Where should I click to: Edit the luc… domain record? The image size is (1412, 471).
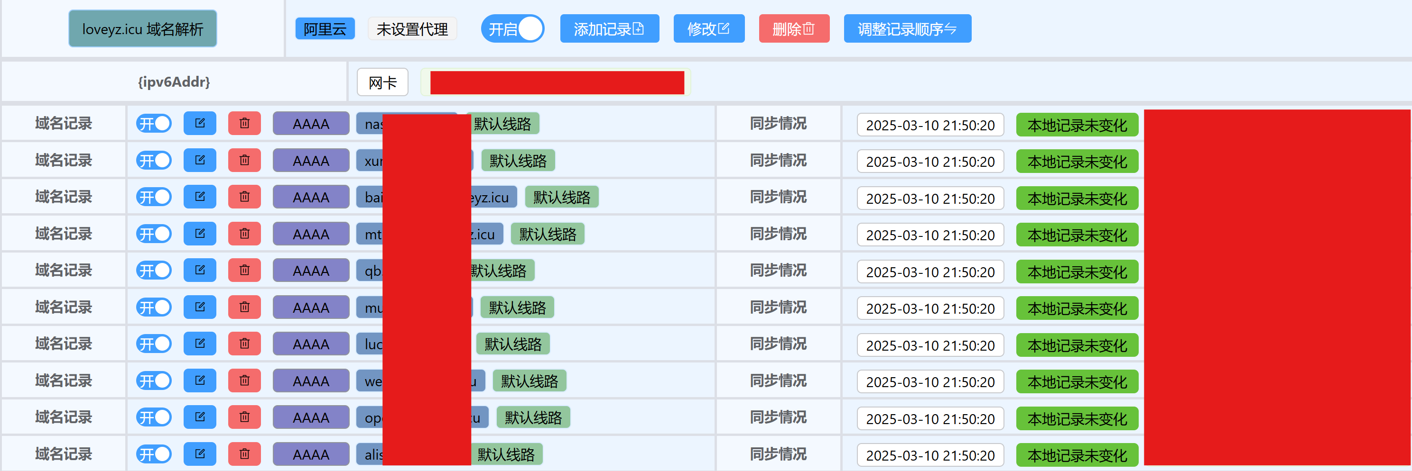point(200,344)
